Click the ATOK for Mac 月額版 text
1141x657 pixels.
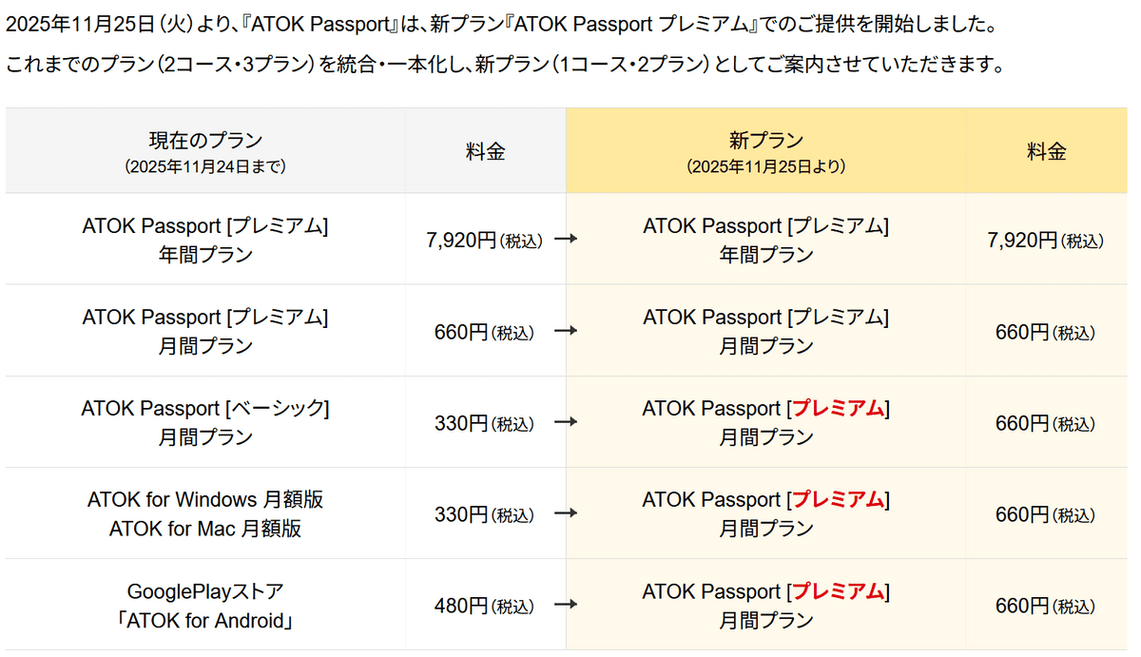tap(205, 529)
